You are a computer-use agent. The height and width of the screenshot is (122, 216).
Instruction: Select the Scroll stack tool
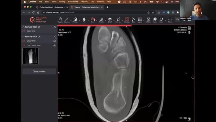click(110, 20)
